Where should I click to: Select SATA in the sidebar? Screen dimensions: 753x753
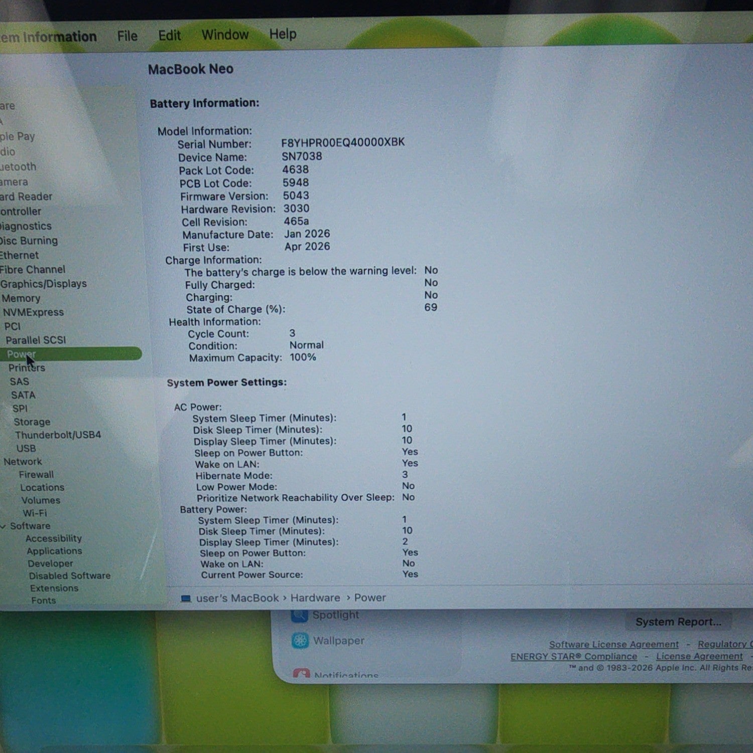tap(23, 395)
